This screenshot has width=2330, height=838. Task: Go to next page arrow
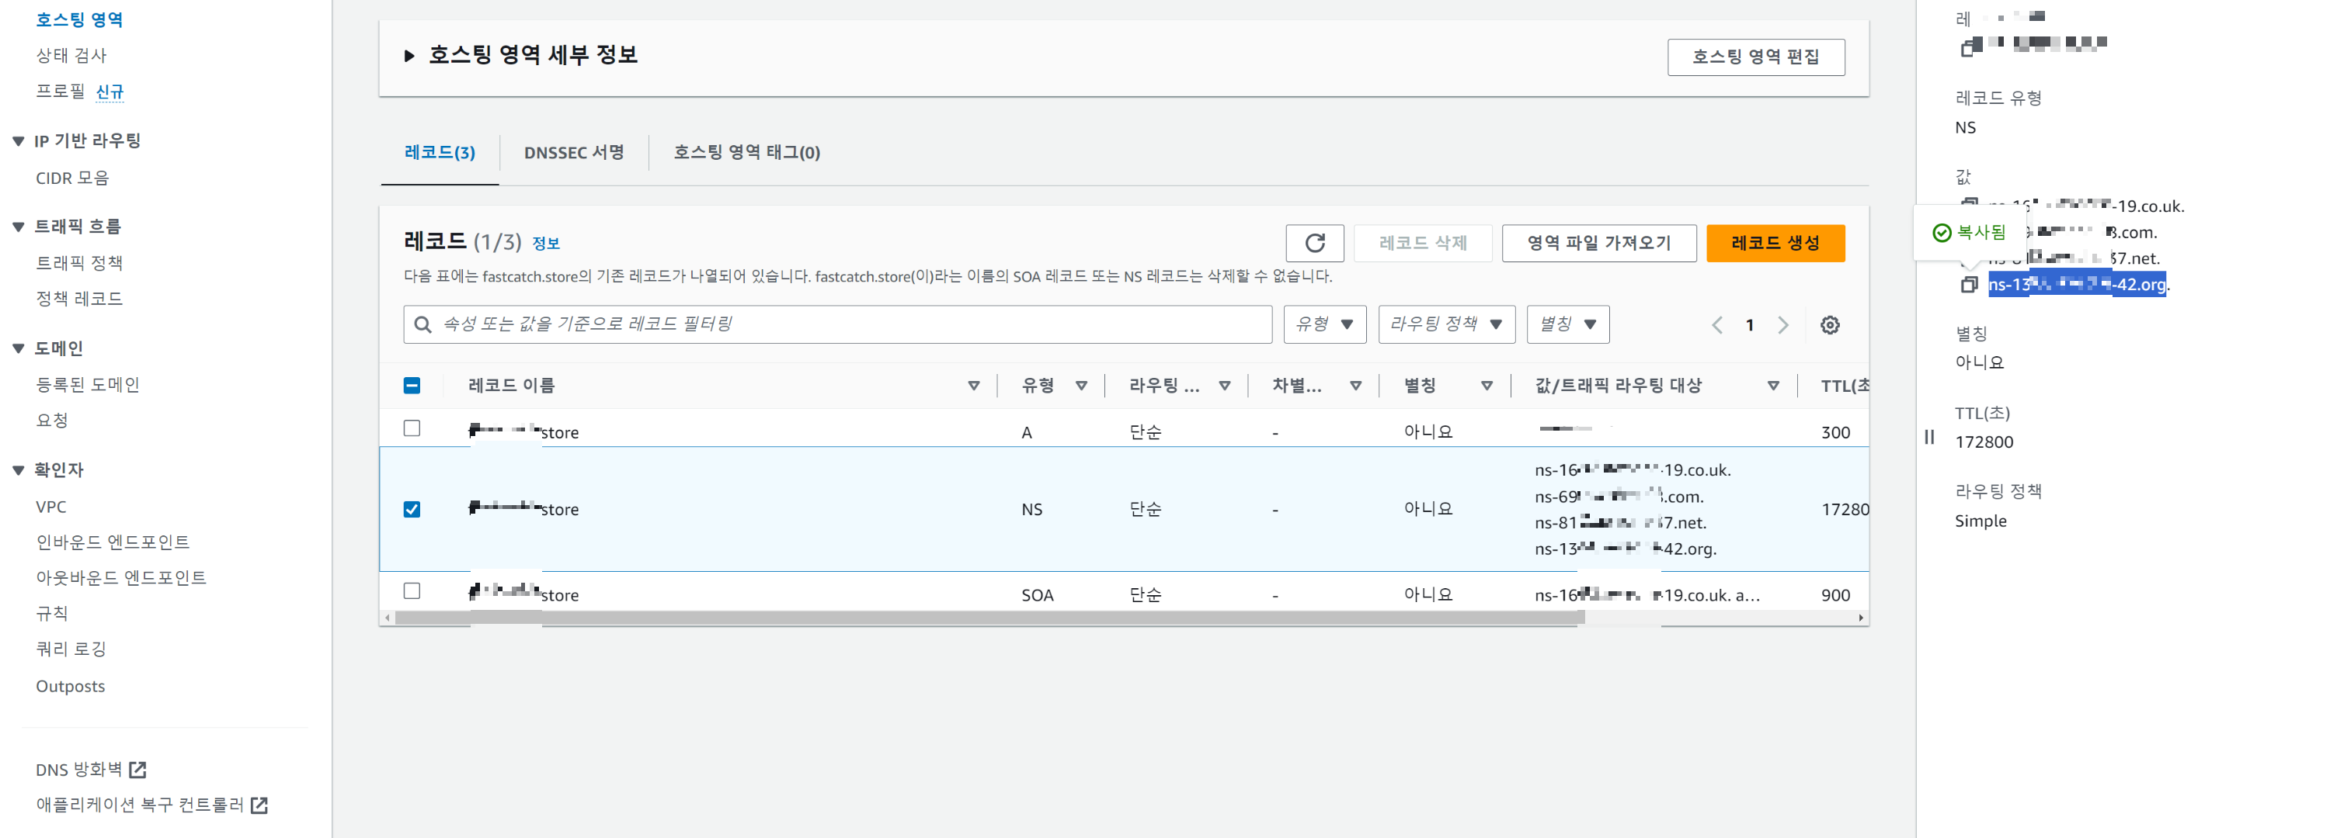1782,324
